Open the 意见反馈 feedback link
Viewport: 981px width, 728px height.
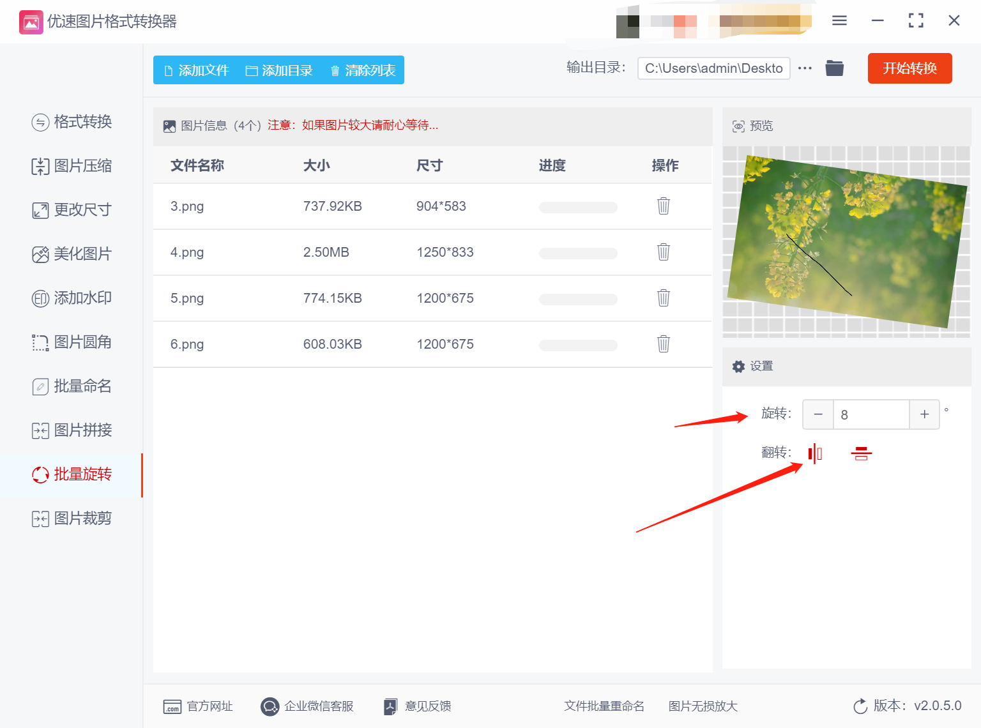(x=418, y=706)
